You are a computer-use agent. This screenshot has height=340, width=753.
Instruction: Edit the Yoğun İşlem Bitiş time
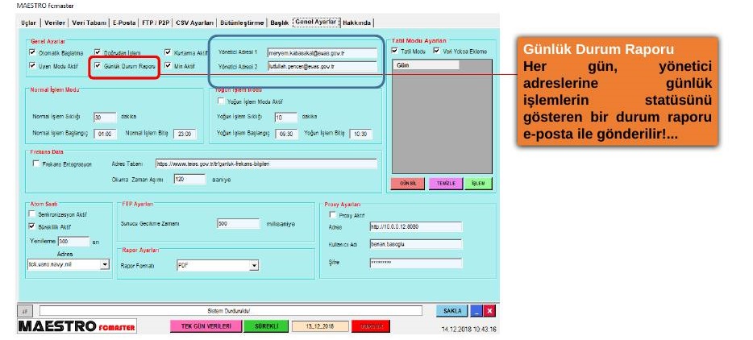[x=361, y=134]
